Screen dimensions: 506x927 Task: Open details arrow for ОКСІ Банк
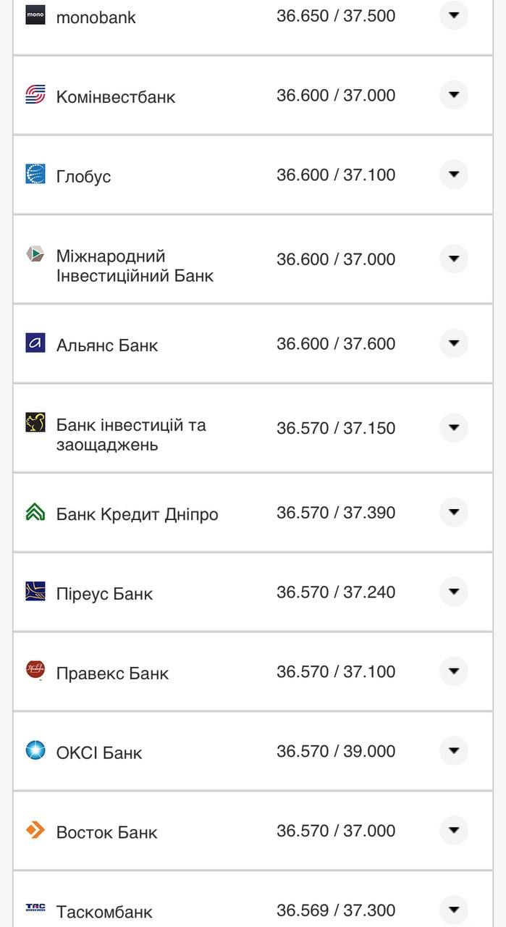(x=454, y=749)
